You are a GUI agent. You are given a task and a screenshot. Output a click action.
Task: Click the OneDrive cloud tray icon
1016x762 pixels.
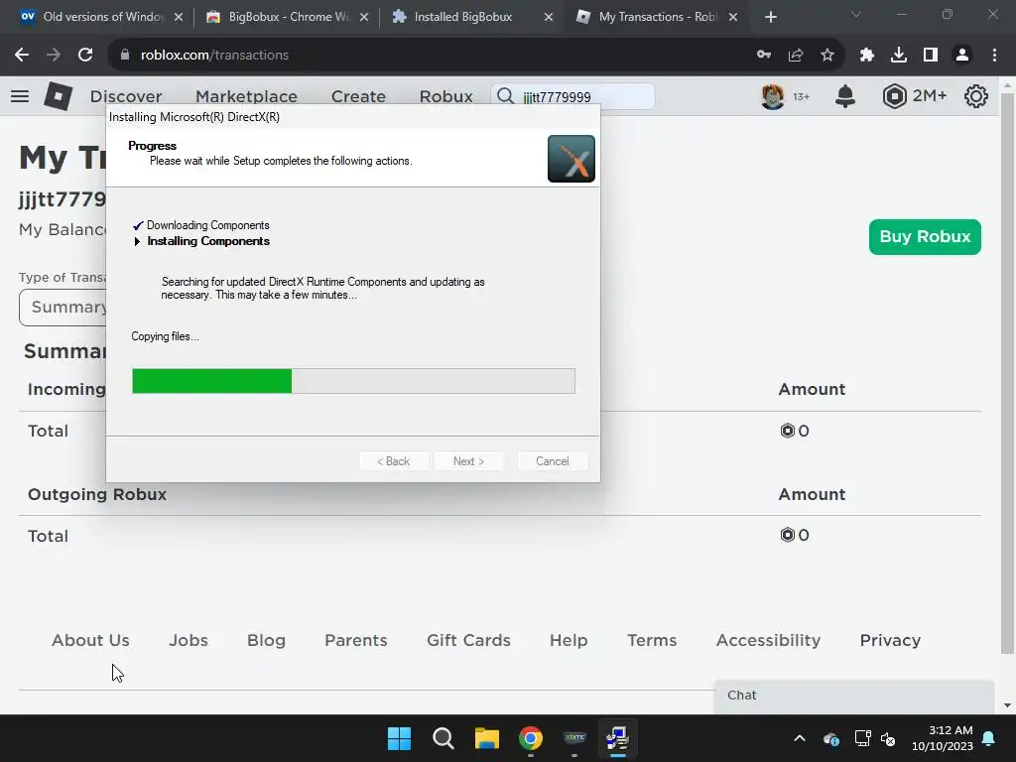coord(831,738)
